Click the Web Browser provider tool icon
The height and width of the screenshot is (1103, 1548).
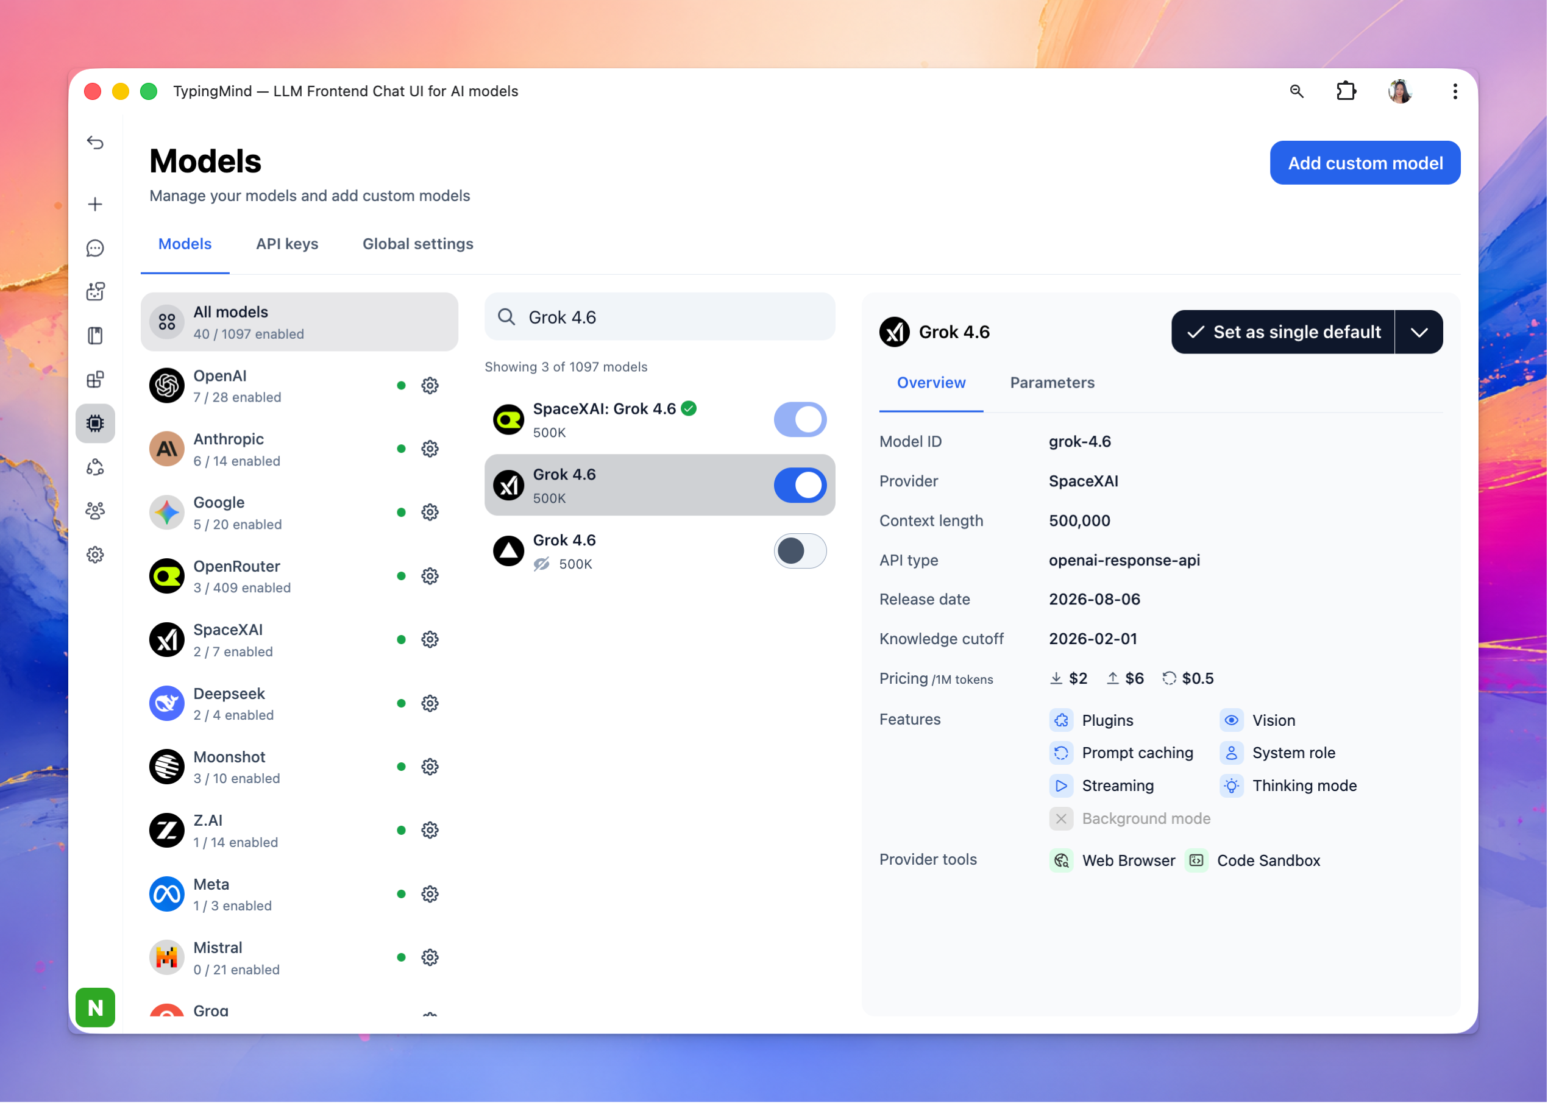pos(1061,860)
